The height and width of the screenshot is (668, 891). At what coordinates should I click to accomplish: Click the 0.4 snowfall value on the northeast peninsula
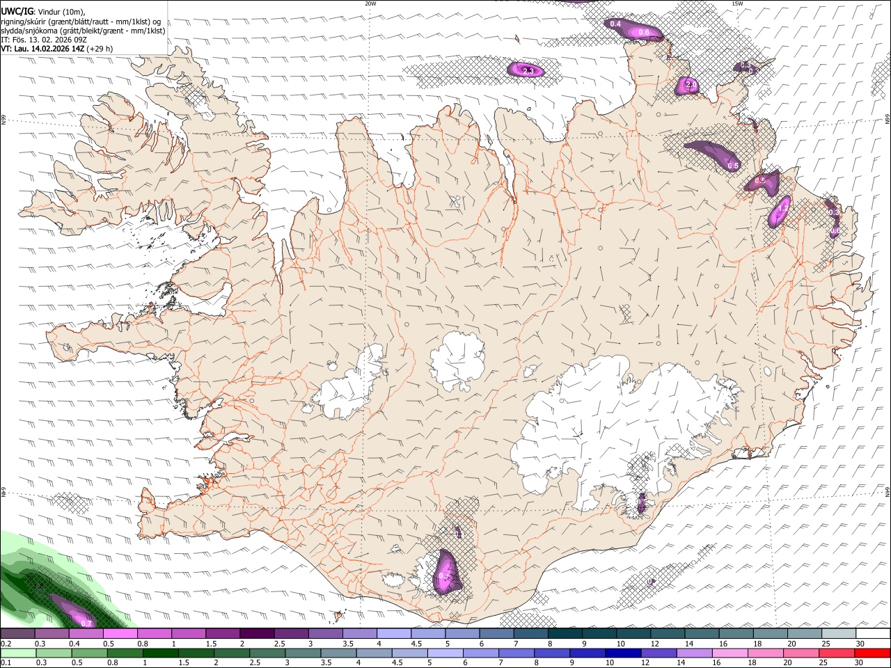coord(615,24)
